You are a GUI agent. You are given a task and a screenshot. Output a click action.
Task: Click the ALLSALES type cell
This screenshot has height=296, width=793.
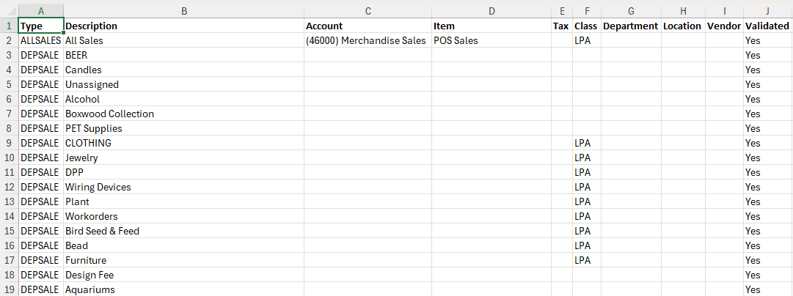click(x=40, y=40)
